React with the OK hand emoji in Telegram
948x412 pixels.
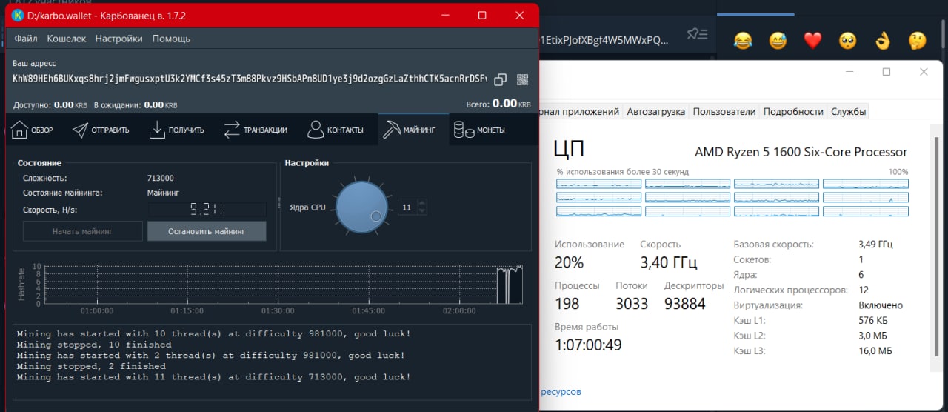[882, 41]
